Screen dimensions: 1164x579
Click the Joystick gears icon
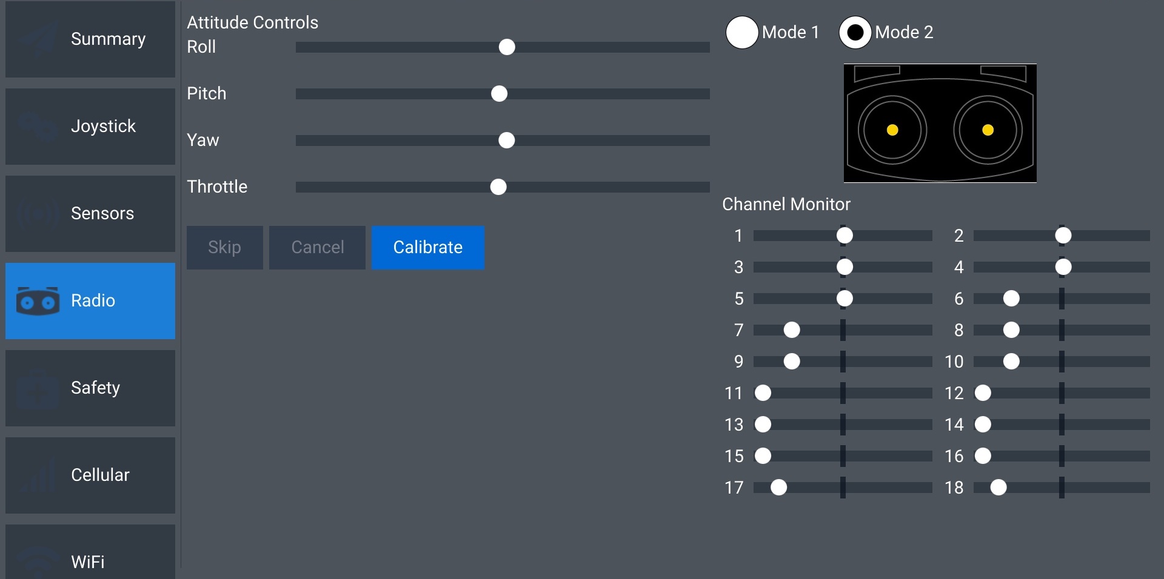point(38,127)
